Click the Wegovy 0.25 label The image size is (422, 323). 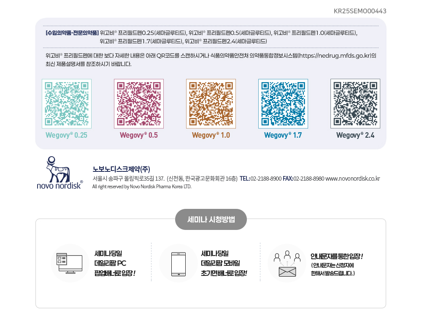click(67, 135)
